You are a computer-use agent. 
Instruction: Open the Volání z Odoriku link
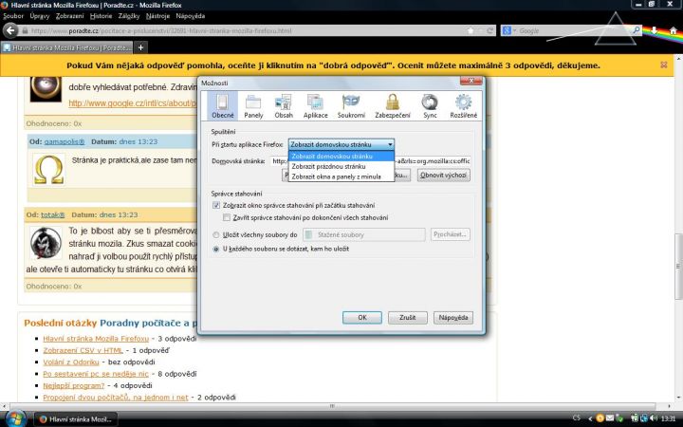(x=71, y=362)
